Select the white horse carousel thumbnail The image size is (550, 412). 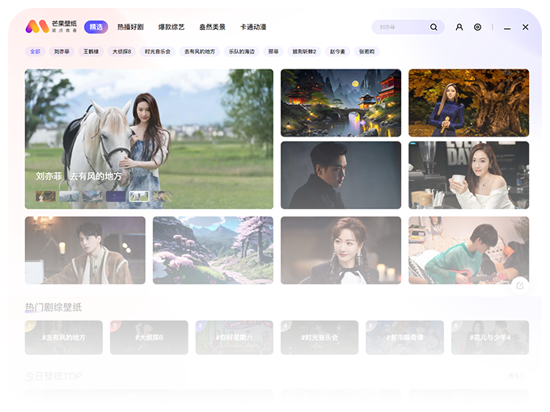pyautogui.click(x=139, y=195)
